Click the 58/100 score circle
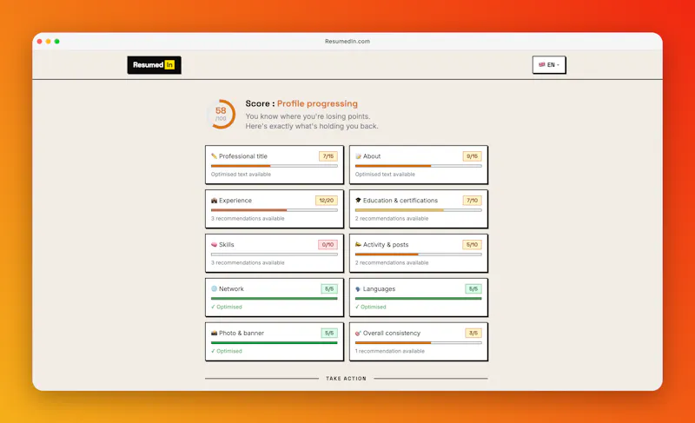Screen dimensions: 695x423 [221, 115]
